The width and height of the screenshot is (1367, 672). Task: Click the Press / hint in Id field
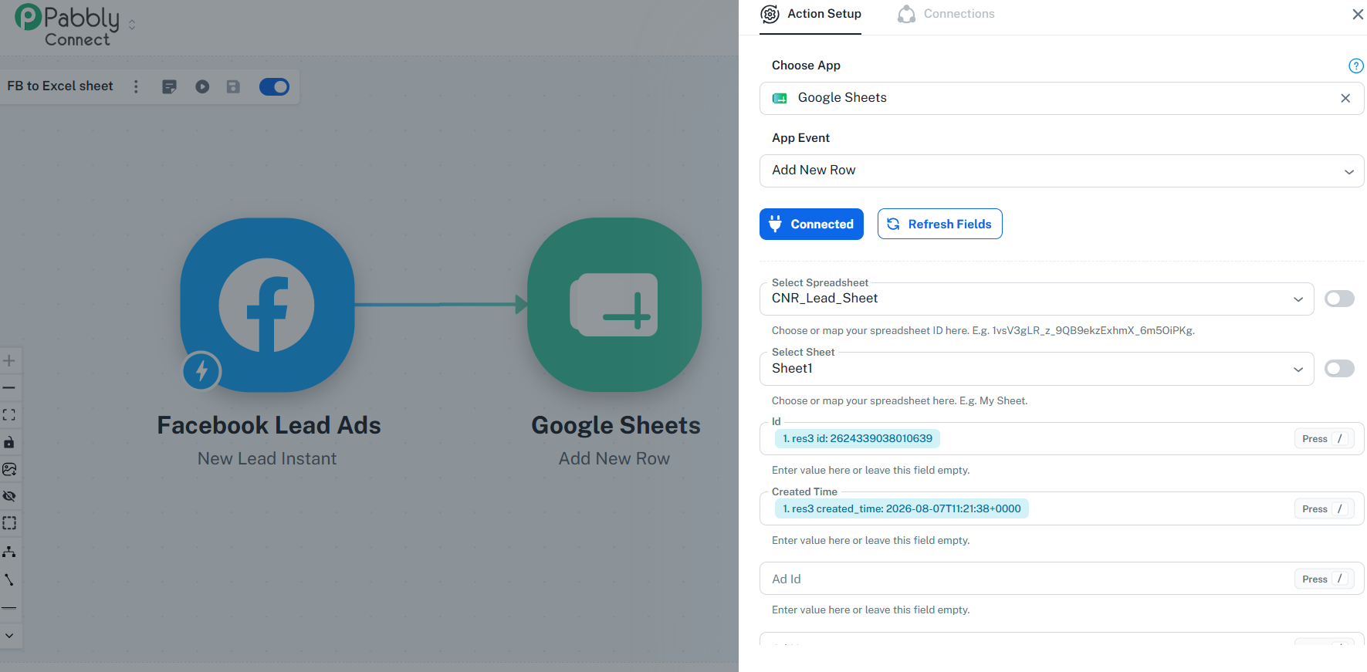coord(1324,438)
